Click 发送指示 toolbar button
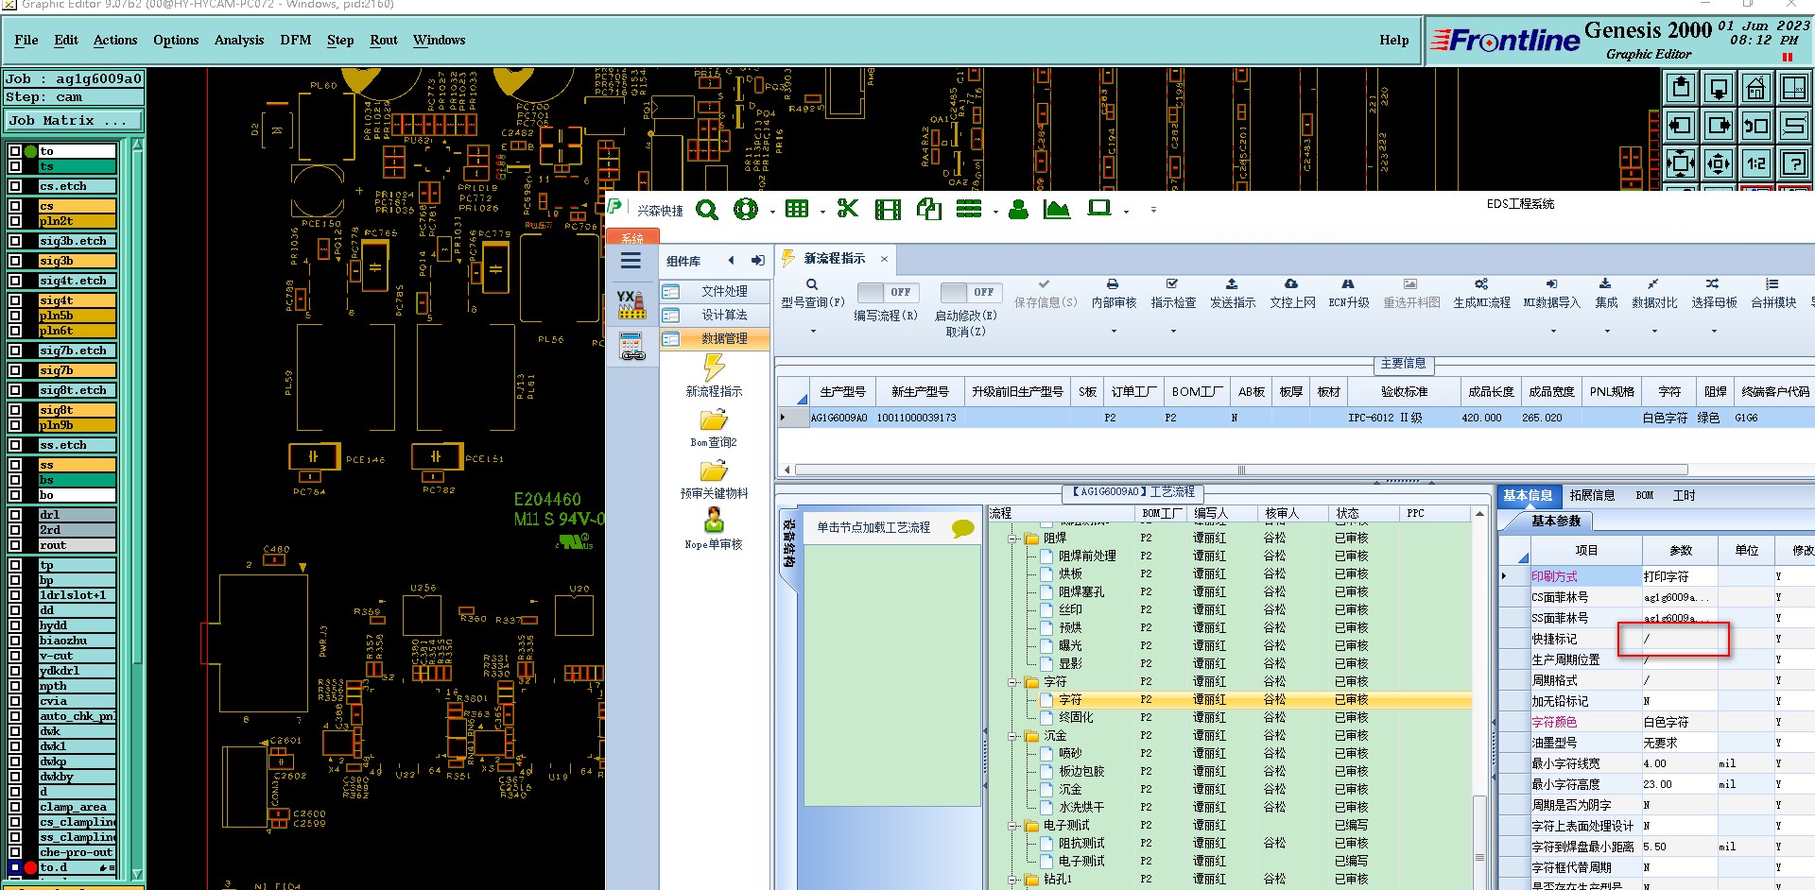This screenshot has height=890, width=1815. tap(1232, 294)
